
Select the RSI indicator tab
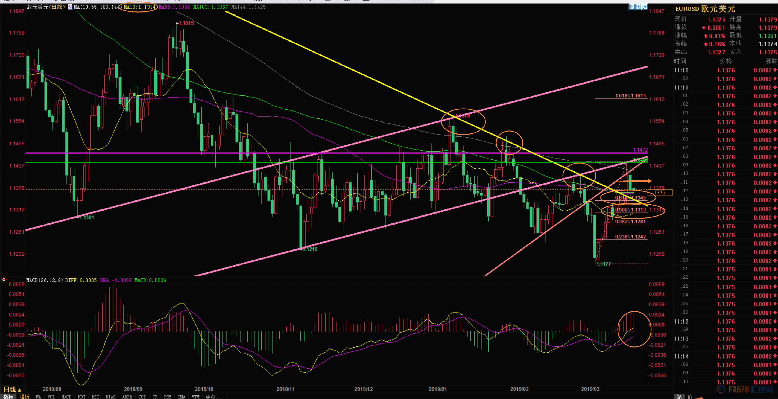pyautogui.click(x=95, y=397)
